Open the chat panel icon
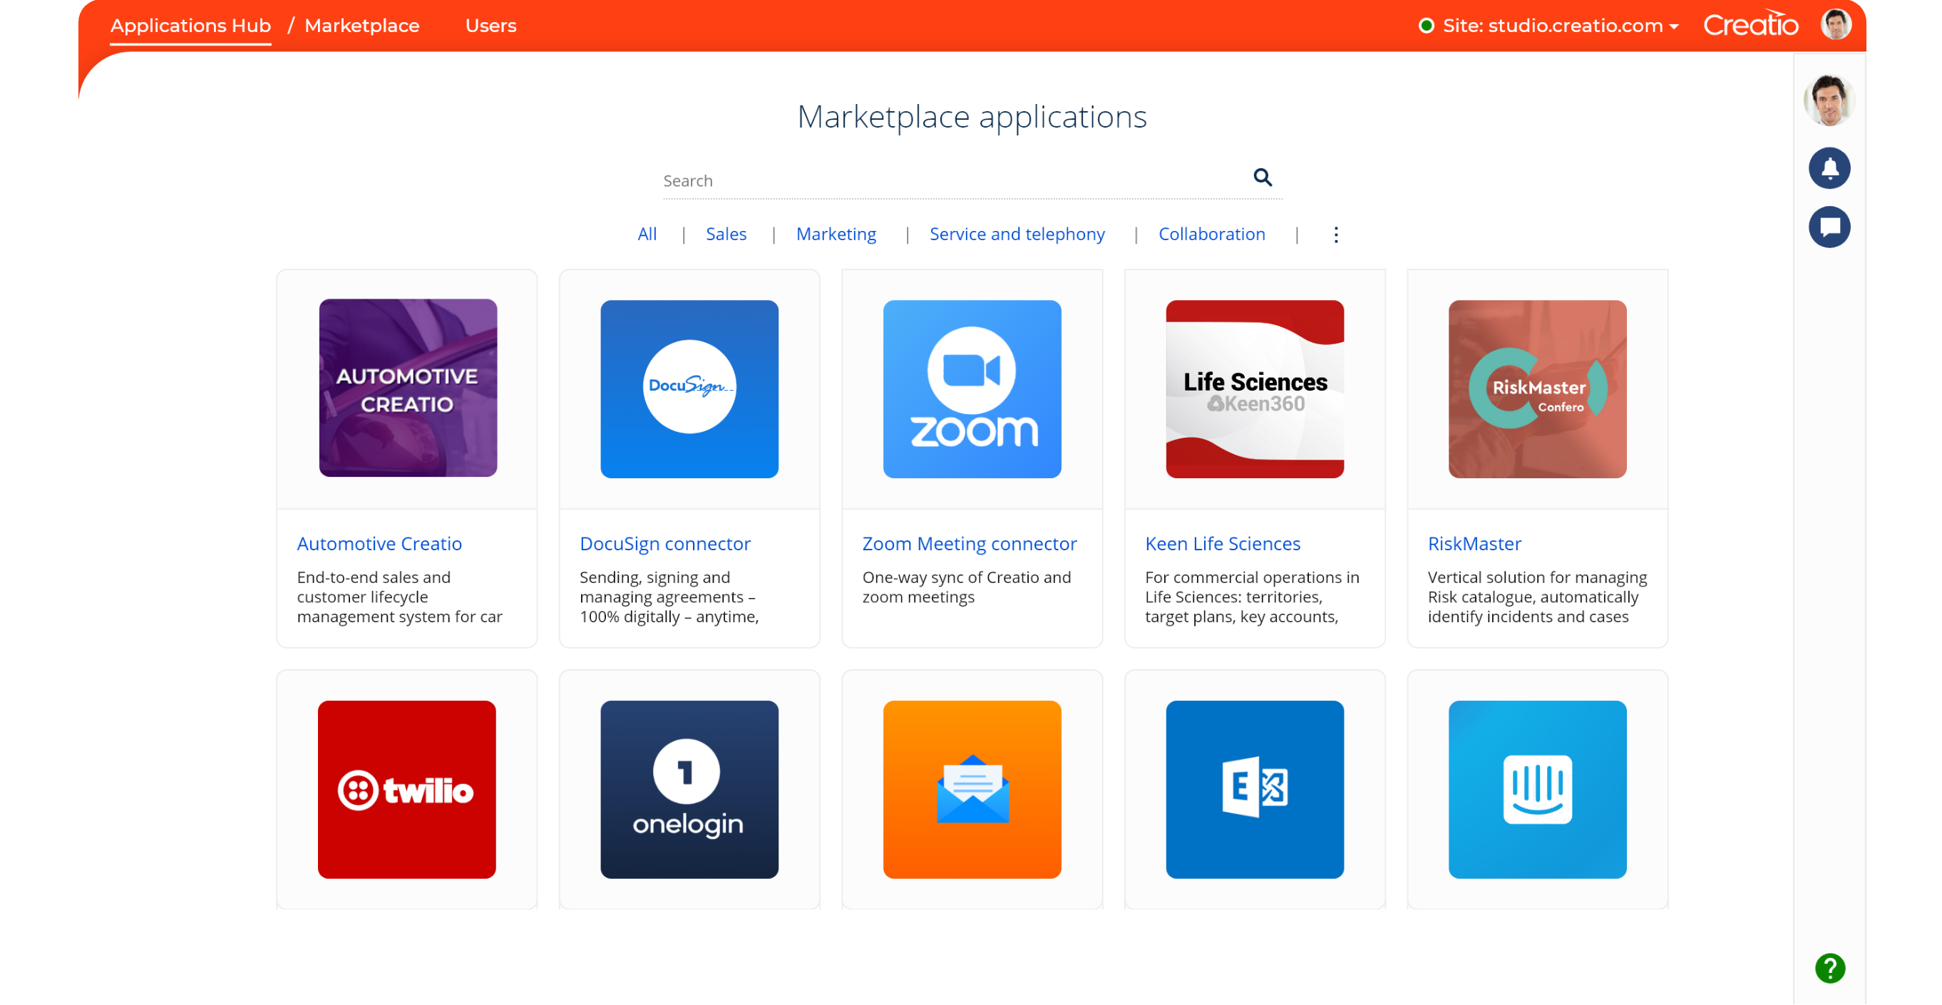This screenshot has height=1005, width=1942. coord(1829,227)
